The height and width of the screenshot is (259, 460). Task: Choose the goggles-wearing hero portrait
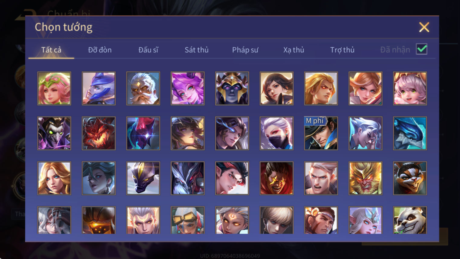point(188,220)
